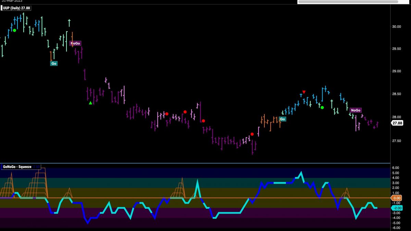Click the 30.00 price axis label

[x=397, y=27]
